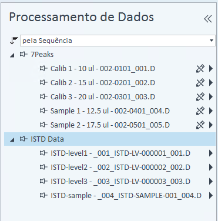
Task: Select the ISTD Data sequence row
Action: pos(110,139)
